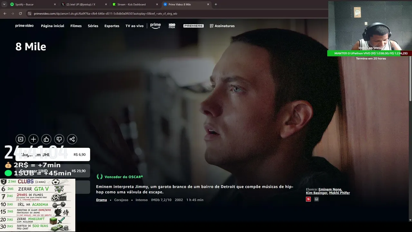This screenshot has width=412, height=232.
Task: Click the "Vencedor do OSCAR®" label
Action: point(124,177)
